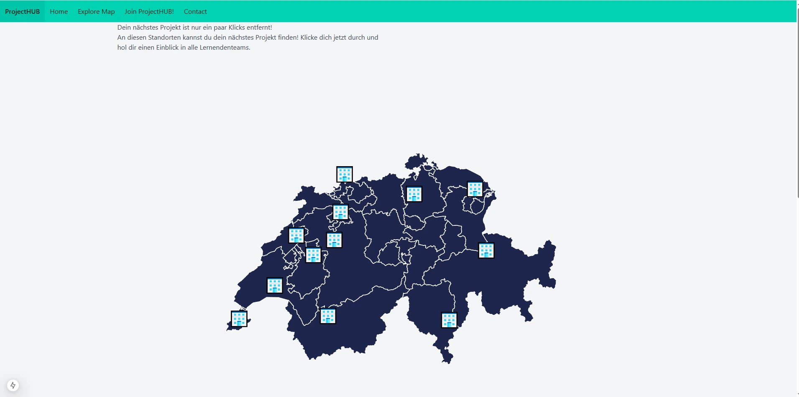Open the Contact page link
The height and width of the screenshot is (397, 799).
195,12
